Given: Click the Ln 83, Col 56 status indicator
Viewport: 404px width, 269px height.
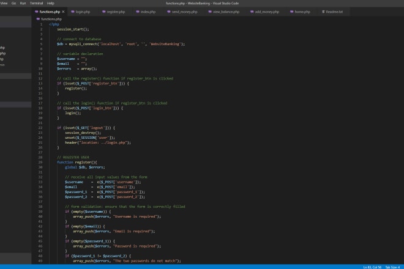Looking at the screenshot, I should coord(373,267).
